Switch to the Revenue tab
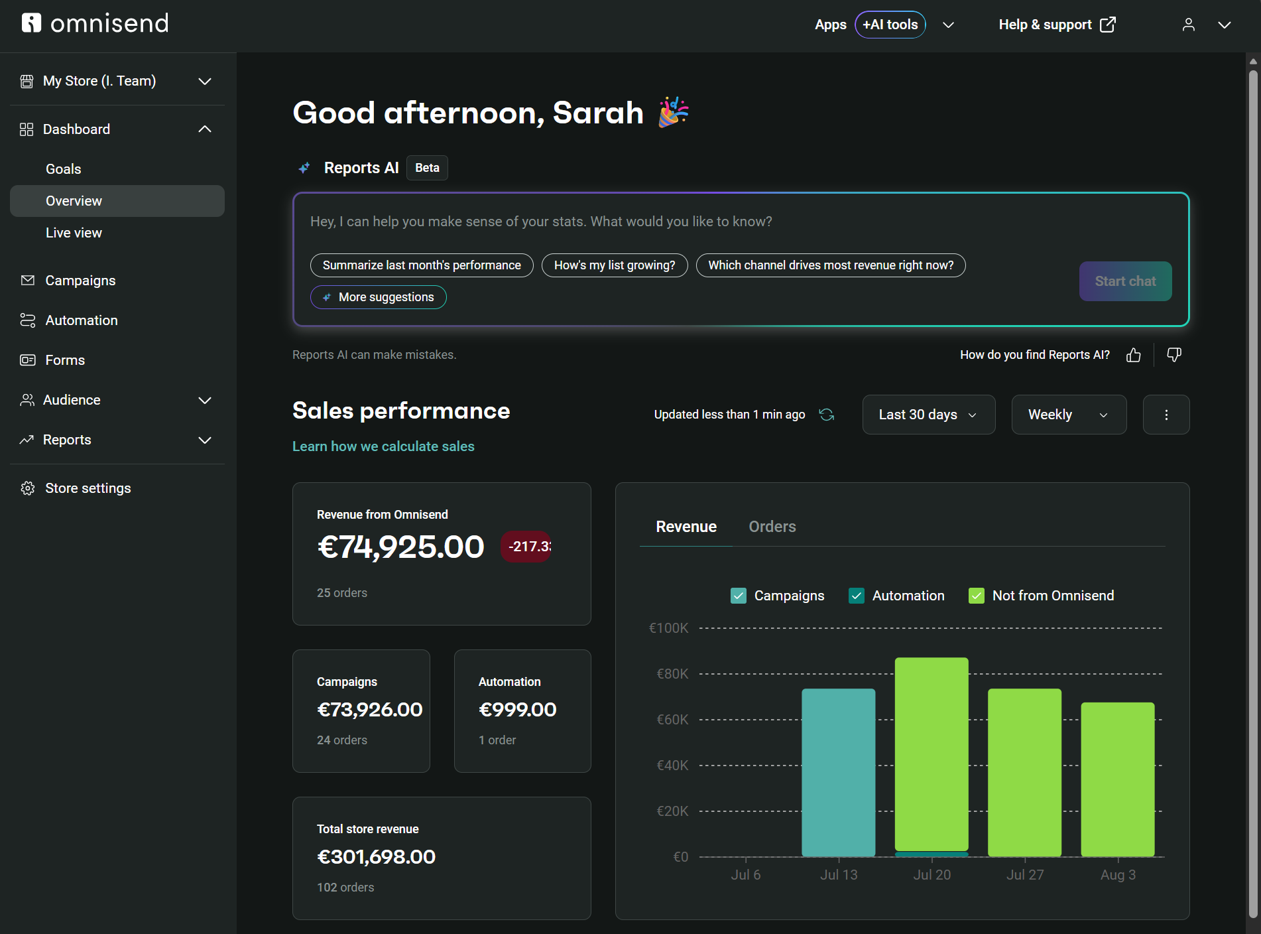This screenshot has height=934, width=1261. (686, 527)
